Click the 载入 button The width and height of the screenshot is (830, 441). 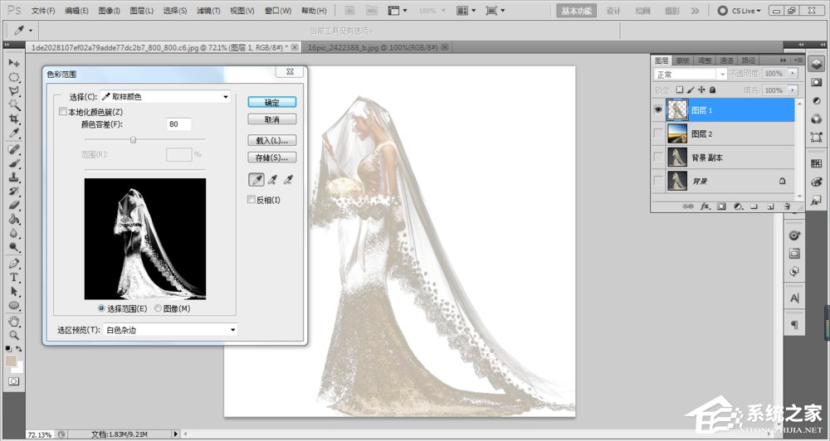[x=271, y=140]
